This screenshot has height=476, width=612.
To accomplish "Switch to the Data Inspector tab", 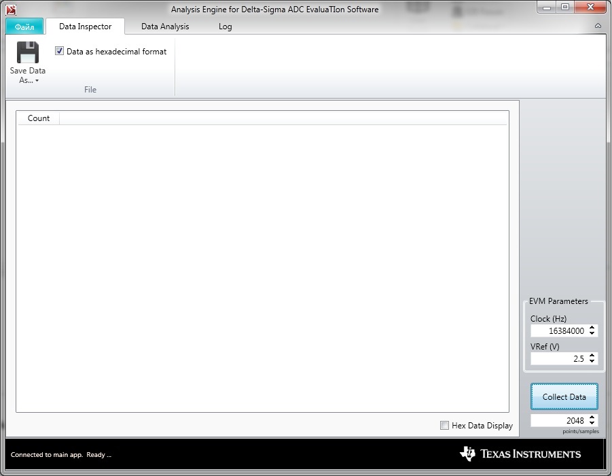I will coord(85,27).
